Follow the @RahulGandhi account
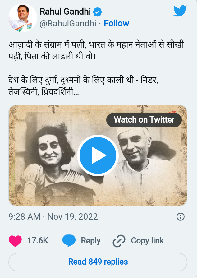The width and height of the screenshot is (202, 278). click(x=117, y=23)
